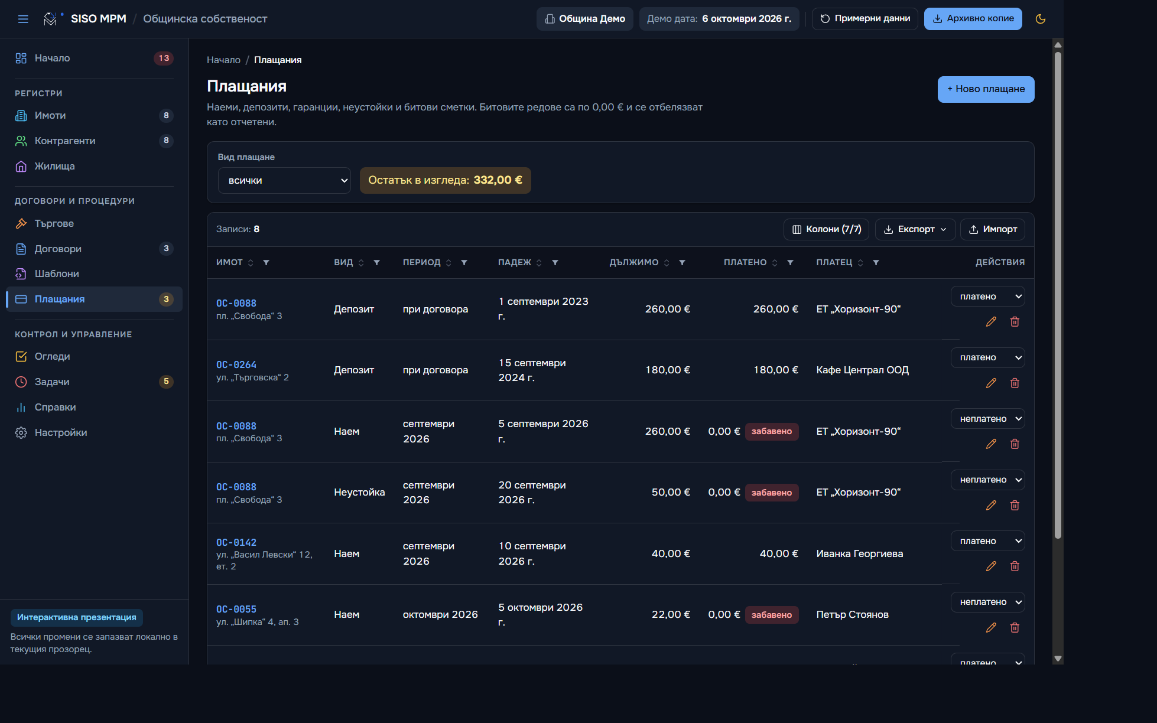Filter the ДЪЛЖИМО column via funnel icon

coord(682,262)
